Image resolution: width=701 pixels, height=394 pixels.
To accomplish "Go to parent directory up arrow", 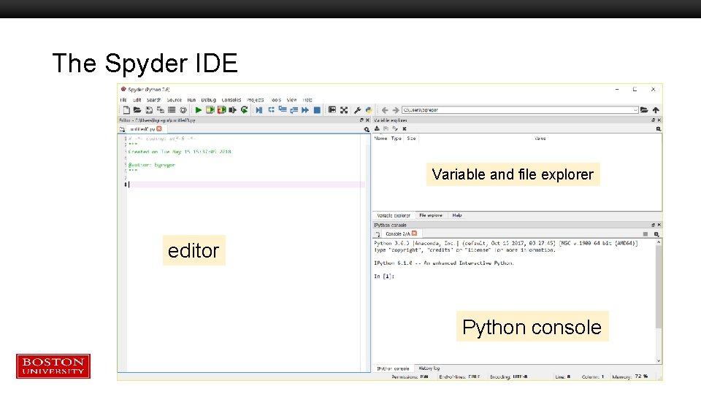I will 656,110.
